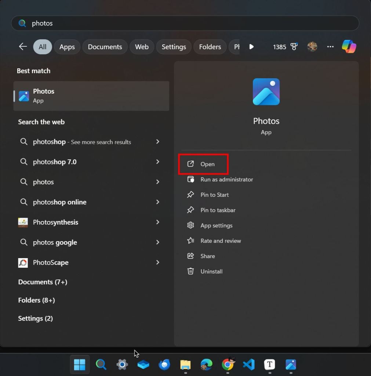The width and height of the screenshot is (371, 376).
Task: Click the search box containing photos
Action: point(185,23)
